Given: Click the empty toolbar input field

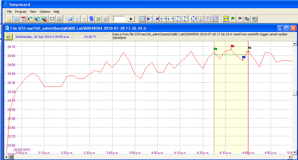Looking at the screenshot, I should (x=119, y=19).
